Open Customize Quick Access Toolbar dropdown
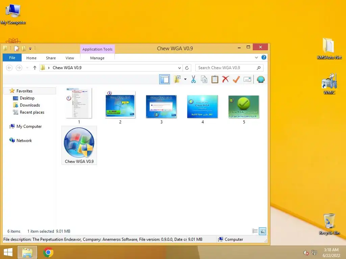Viewport: 346px width, 259px height. pyautogui.click(x=30, y=49)
